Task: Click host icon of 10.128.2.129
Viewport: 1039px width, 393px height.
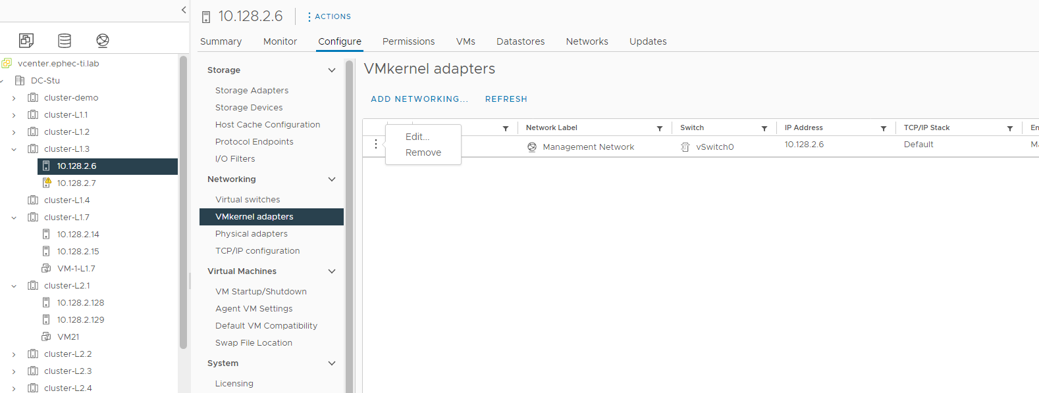Action: [x=46, y=319]
